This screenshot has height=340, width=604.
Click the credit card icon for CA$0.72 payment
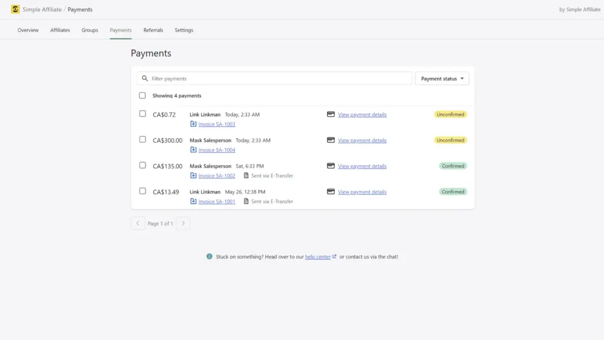[x=331, y=115]
